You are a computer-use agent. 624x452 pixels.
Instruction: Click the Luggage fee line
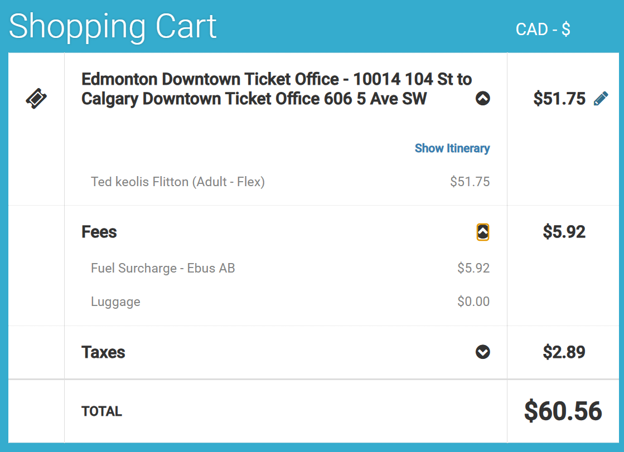click(x=115, y=302)
